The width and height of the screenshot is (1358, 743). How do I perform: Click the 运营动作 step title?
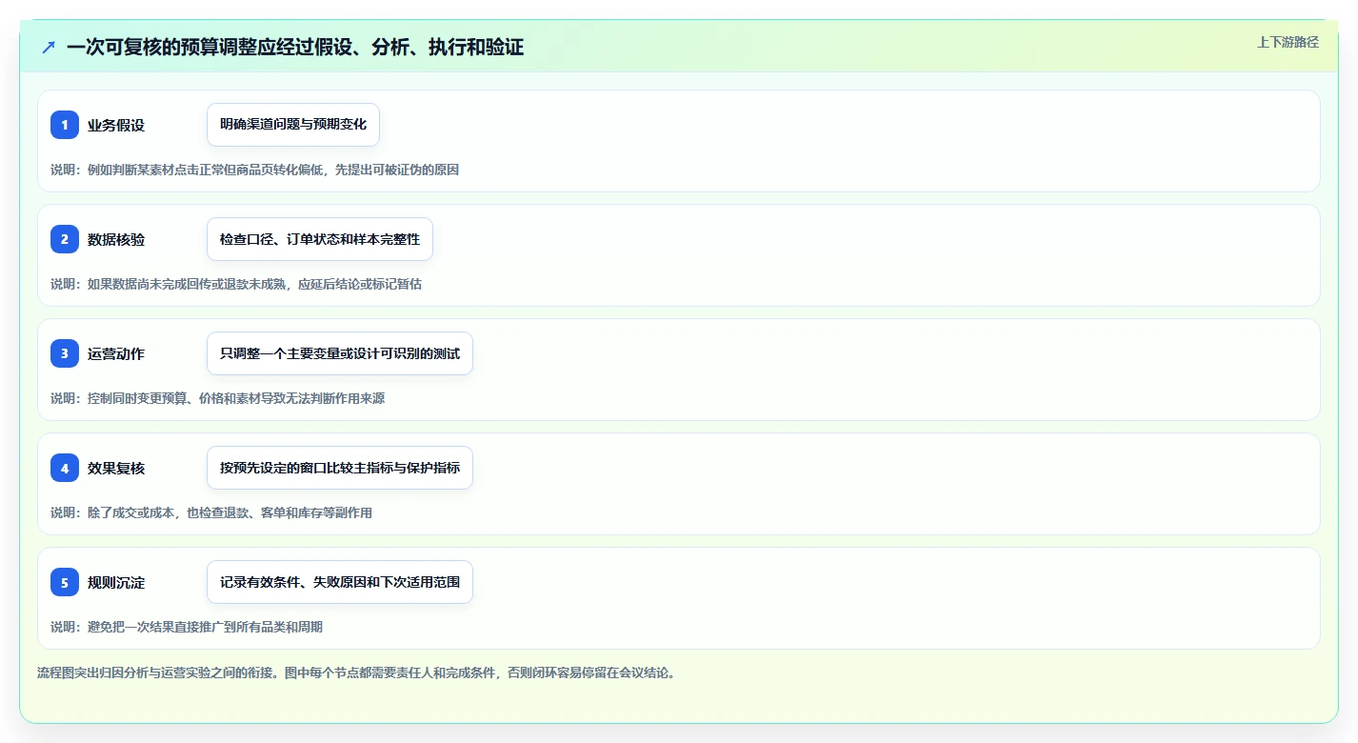pyautogui.click(x=116, y=353)
